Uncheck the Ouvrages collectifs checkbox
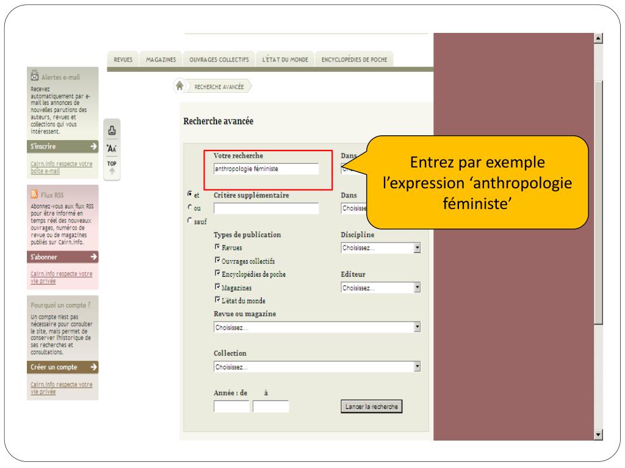 (x=217, y=260)
